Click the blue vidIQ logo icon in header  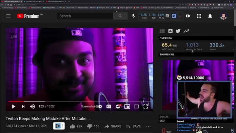pyautogui.click(x=174, y=16)
